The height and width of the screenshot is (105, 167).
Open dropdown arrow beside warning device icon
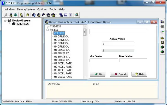[x=56, y=15]
